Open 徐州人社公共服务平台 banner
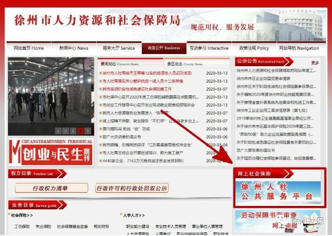Viewport: 332px width, 236px height. click(280, 192)
